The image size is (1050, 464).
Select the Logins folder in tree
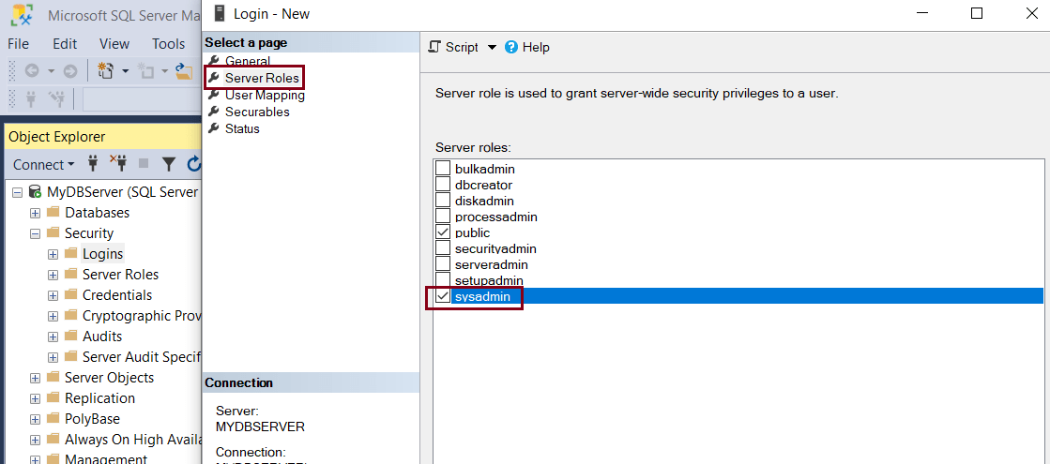[x=102, y=254]
